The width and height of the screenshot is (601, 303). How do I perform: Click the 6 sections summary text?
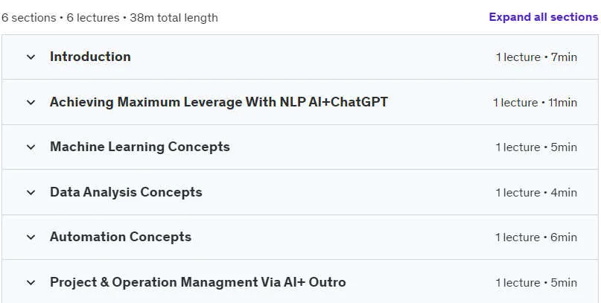click(x=109, y=18)
